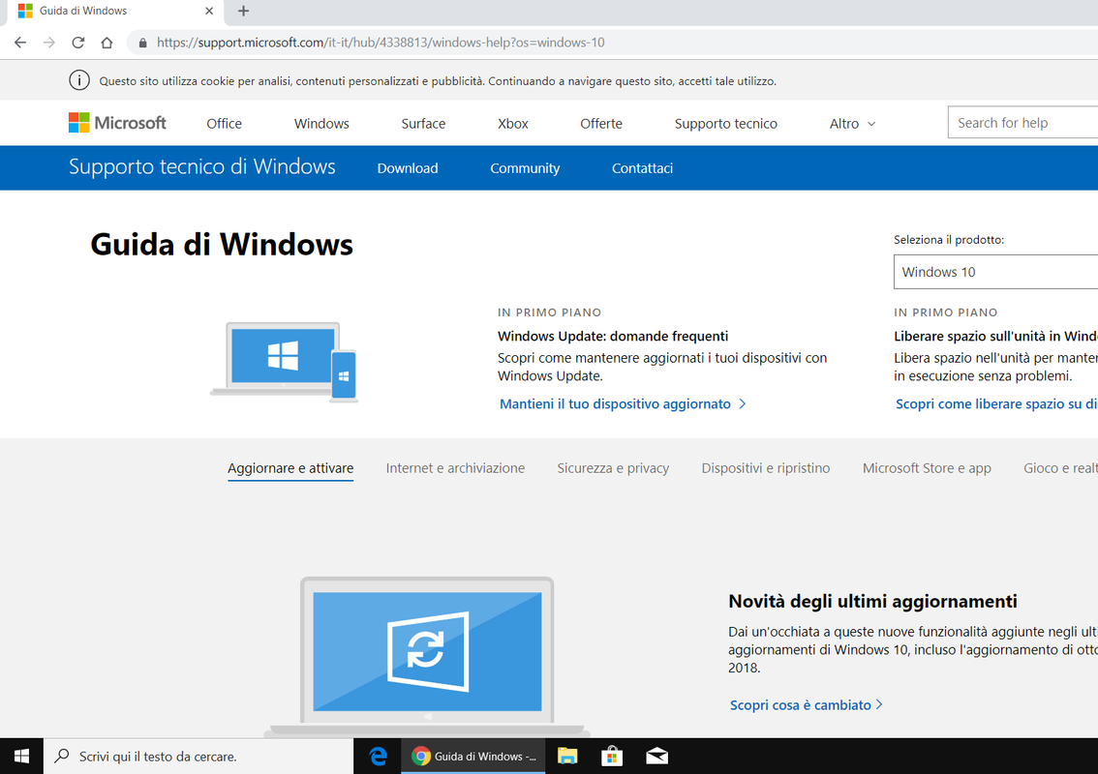Click the browser back arrow

(20, 43)
